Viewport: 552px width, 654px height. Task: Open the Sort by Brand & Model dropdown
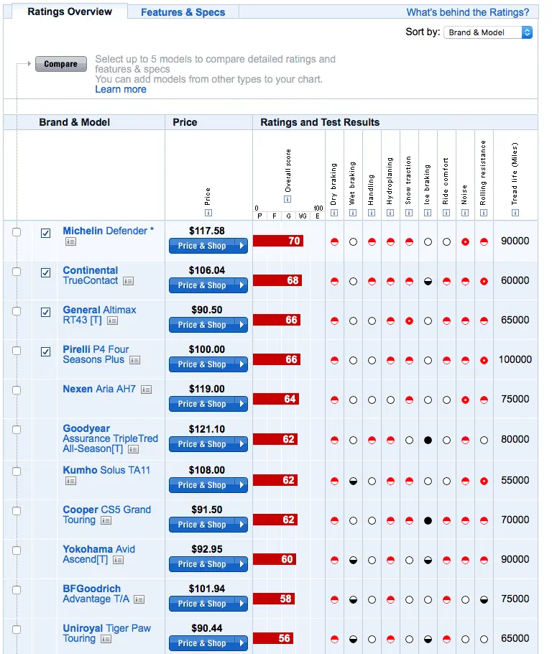click(x=488, y=32)
